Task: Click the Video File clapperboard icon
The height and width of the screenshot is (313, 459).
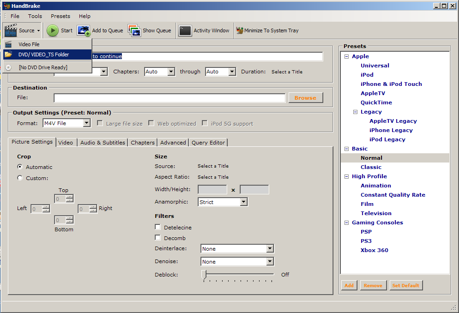Action: coord(8,44)
